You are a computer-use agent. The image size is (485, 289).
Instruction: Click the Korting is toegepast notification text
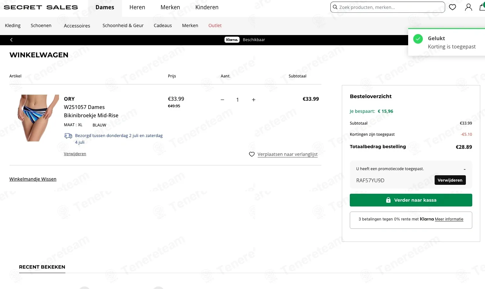(x=452, y=47)
